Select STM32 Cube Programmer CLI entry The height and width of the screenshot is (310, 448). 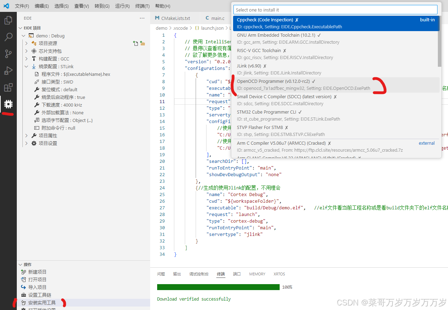(x=335, y=116)
